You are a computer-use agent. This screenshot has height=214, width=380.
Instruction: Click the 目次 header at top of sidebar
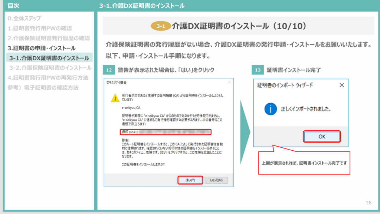coord(14,4)
